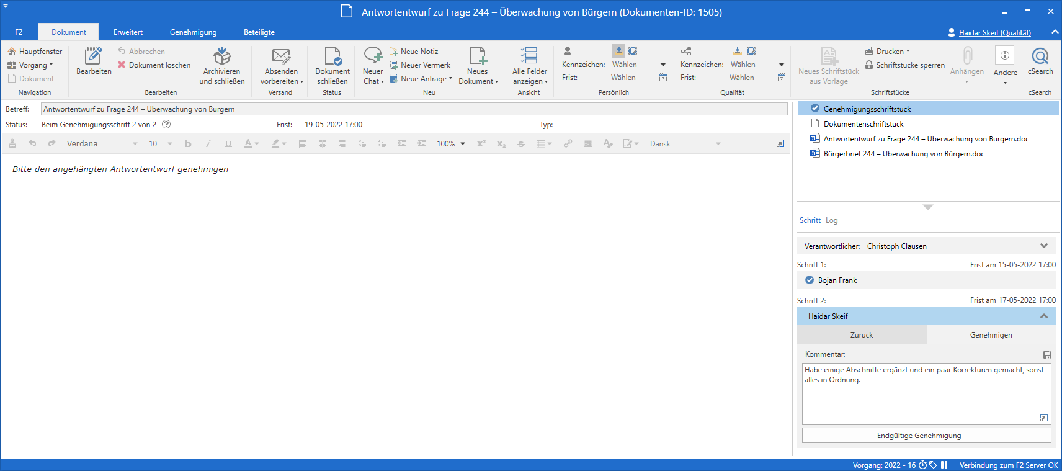Click the Betreff input field
The height and width of the screenshot is (471, 1062).
(x=414, y=109)
